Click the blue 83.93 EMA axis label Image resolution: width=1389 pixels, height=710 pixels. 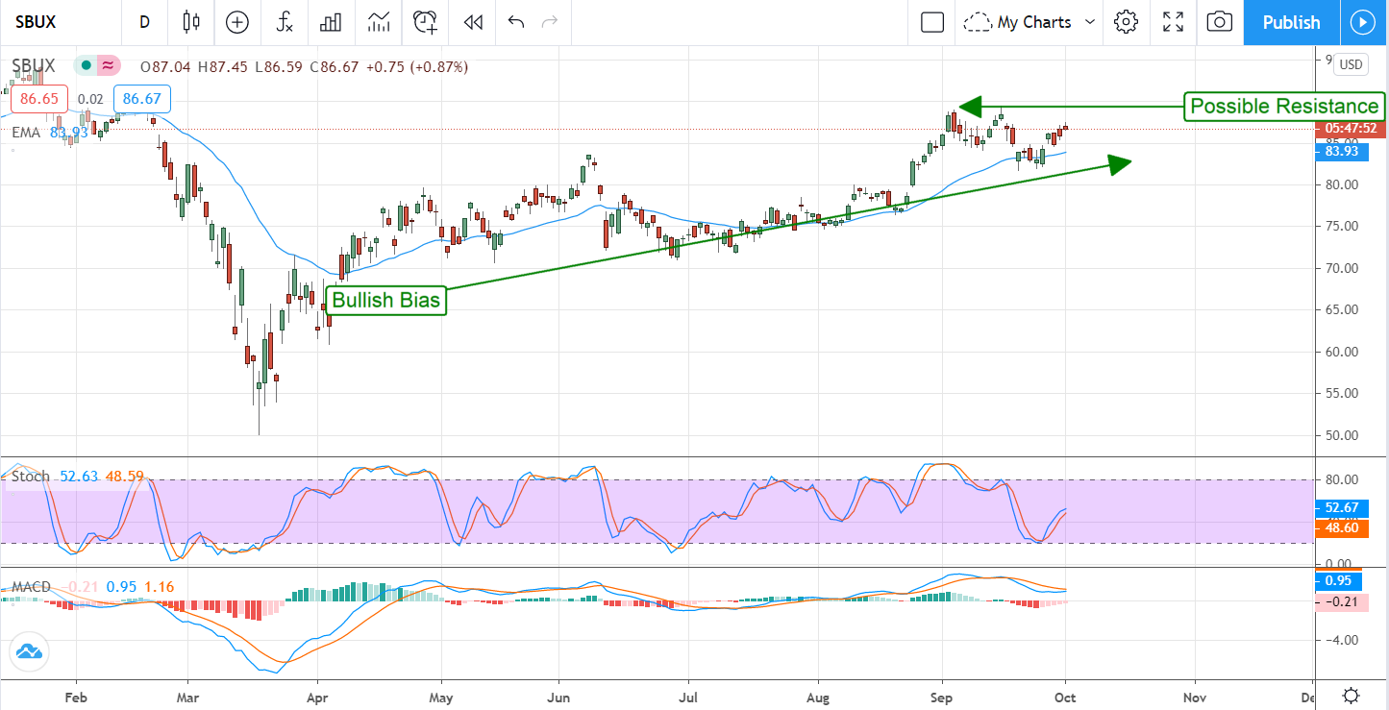click(x=1342, y=151)
